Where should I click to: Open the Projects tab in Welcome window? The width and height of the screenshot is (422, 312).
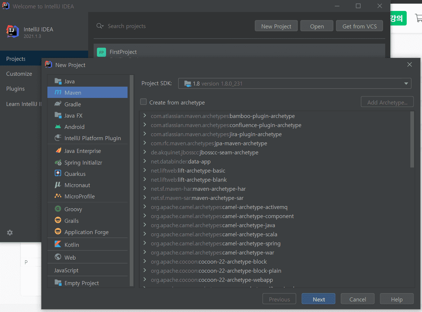[x=44, y=59]
